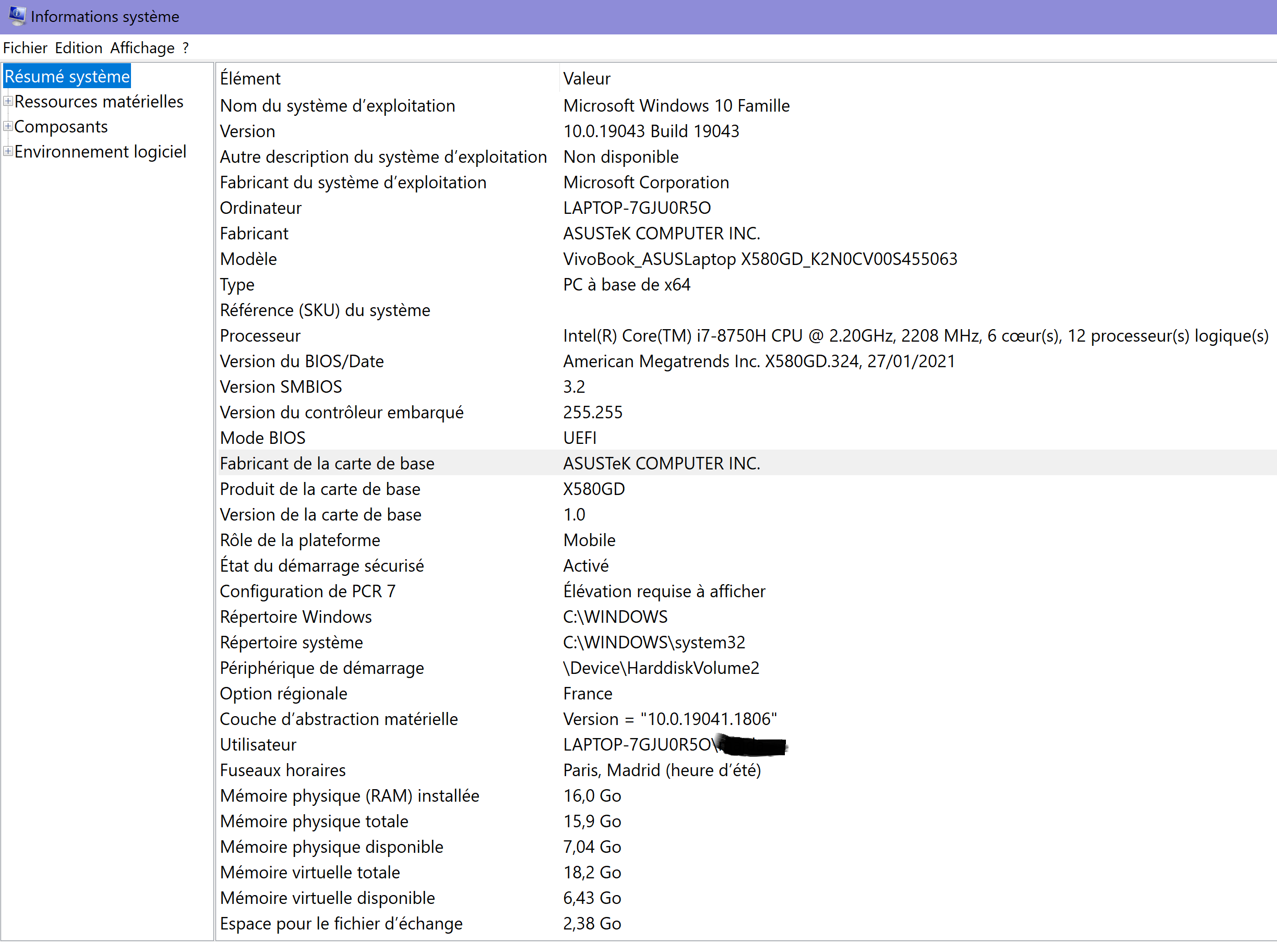Select the Ressources matérielles tree item
This screenshot has width=1277, height=942.
tap(99, 102)
